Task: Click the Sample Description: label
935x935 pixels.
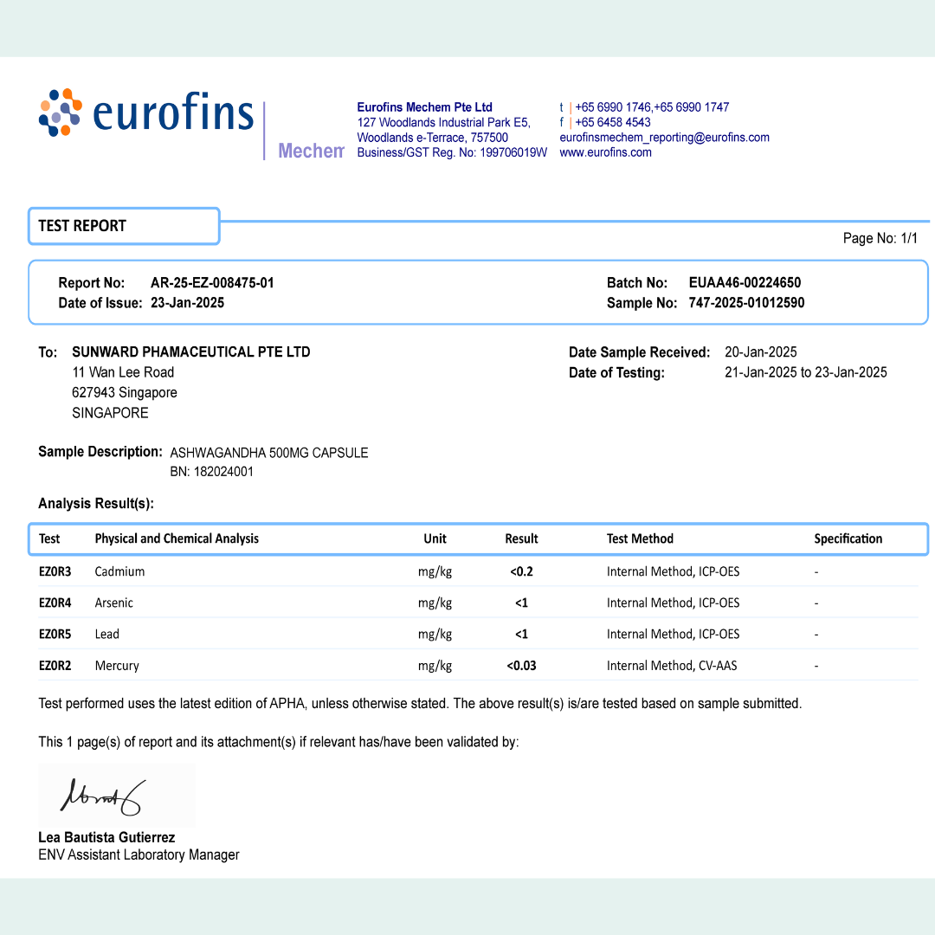Action: point(100,451)
